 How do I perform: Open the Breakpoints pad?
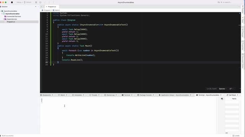[47, 95]
